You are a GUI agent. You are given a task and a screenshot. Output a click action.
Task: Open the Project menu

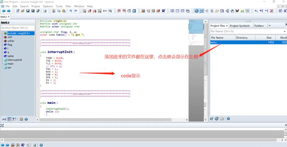tap(36, 6)
